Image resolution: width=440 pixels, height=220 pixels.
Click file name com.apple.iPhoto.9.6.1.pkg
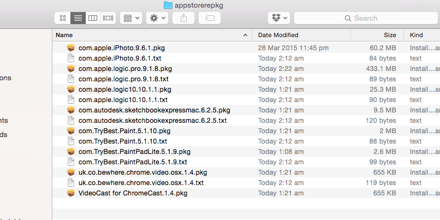tap(122, 48)
